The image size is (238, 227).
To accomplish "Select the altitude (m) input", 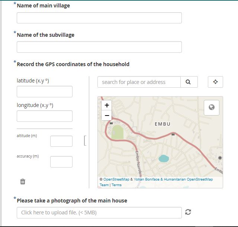I will click(61, 141).
